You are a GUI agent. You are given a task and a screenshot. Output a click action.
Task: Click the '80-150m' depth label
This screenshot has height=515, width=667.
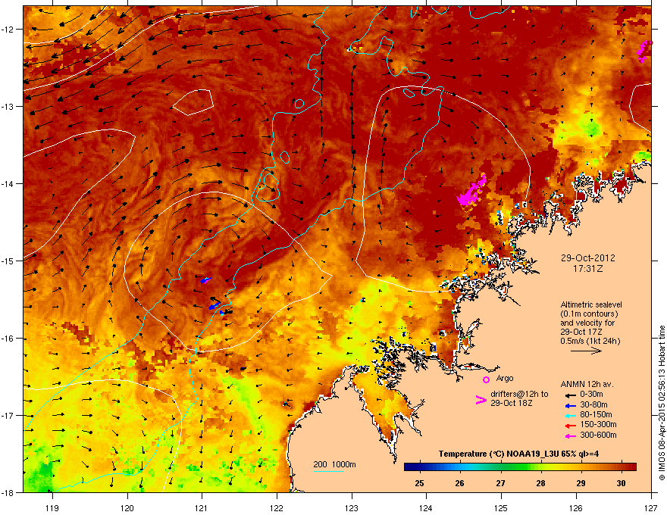(x=596, y=414)
